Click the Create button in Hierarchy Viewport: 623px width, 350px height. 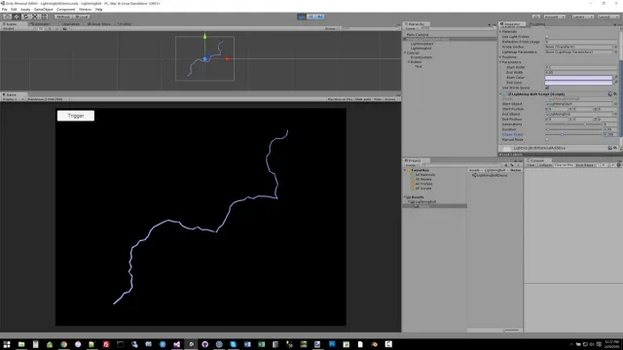(411, 28)
